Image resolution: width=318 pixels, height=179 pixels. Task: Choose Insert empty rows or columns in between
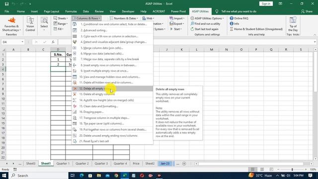click(x=112, y=65)
